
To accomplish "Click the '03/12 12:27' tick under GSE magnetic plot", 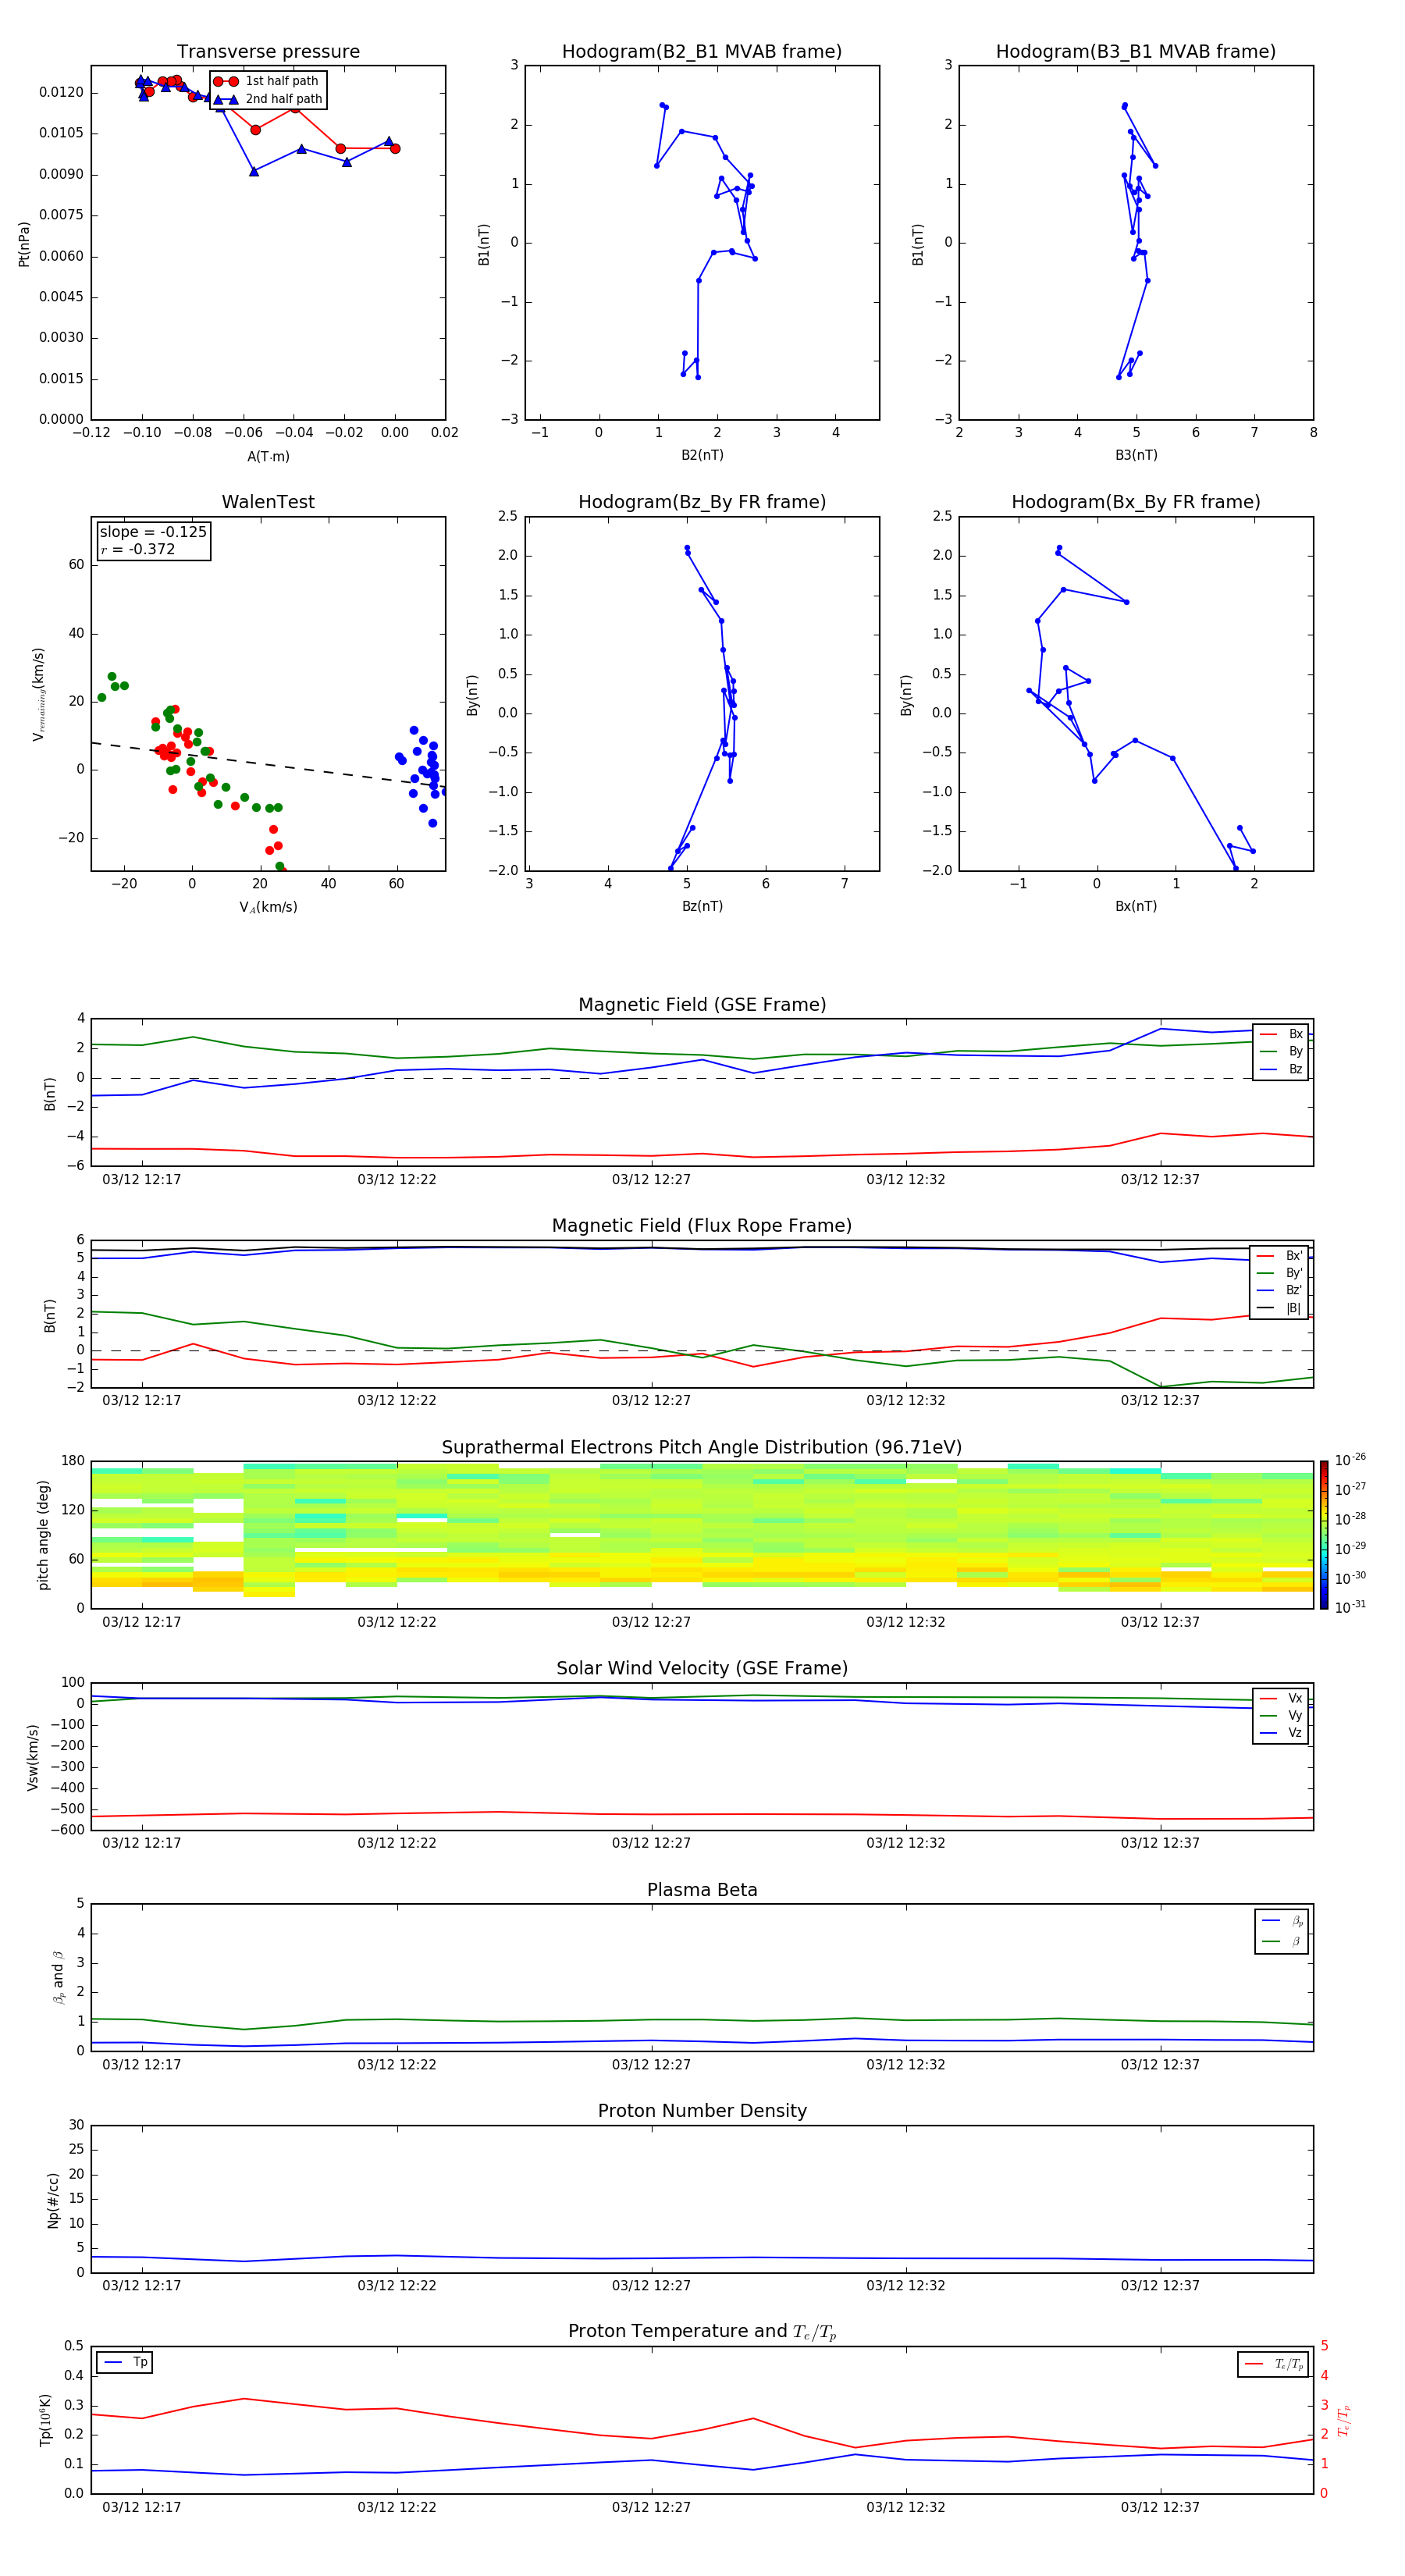I will tap(651, 1180).
